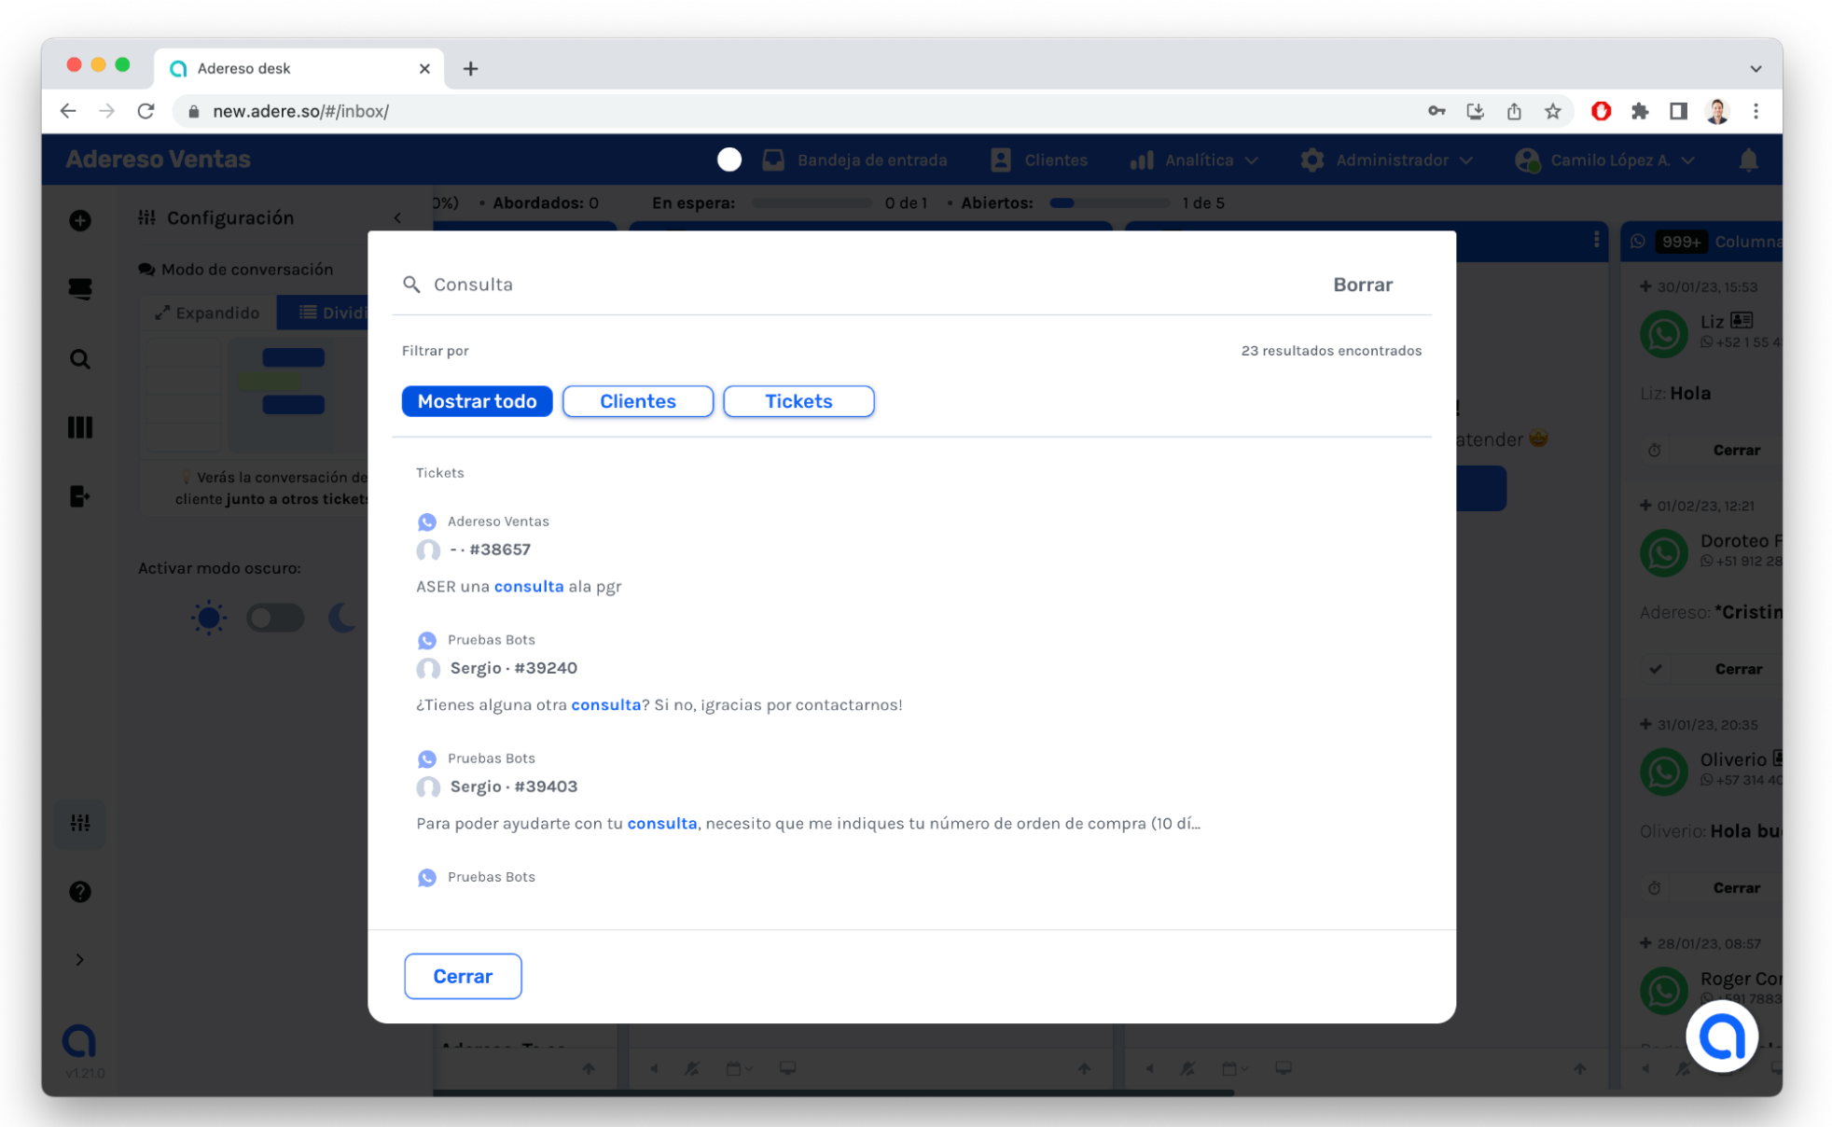Enable Clientes filter in the search dialog
Screen dimensions: 1832x1127
(637, 401)
